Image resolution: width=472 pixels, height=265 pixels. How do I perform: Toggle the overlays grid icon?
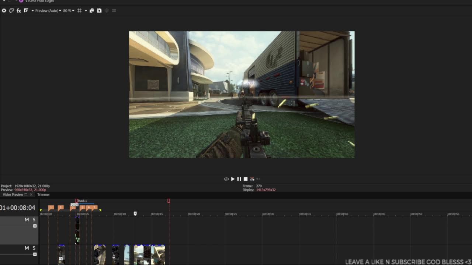coord(79,11)
